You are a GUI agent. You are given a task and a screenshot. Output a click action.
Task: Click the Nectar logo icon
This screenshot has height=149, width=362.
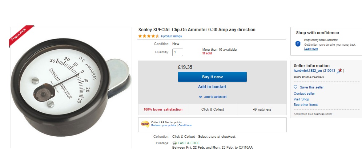(145, 124)
